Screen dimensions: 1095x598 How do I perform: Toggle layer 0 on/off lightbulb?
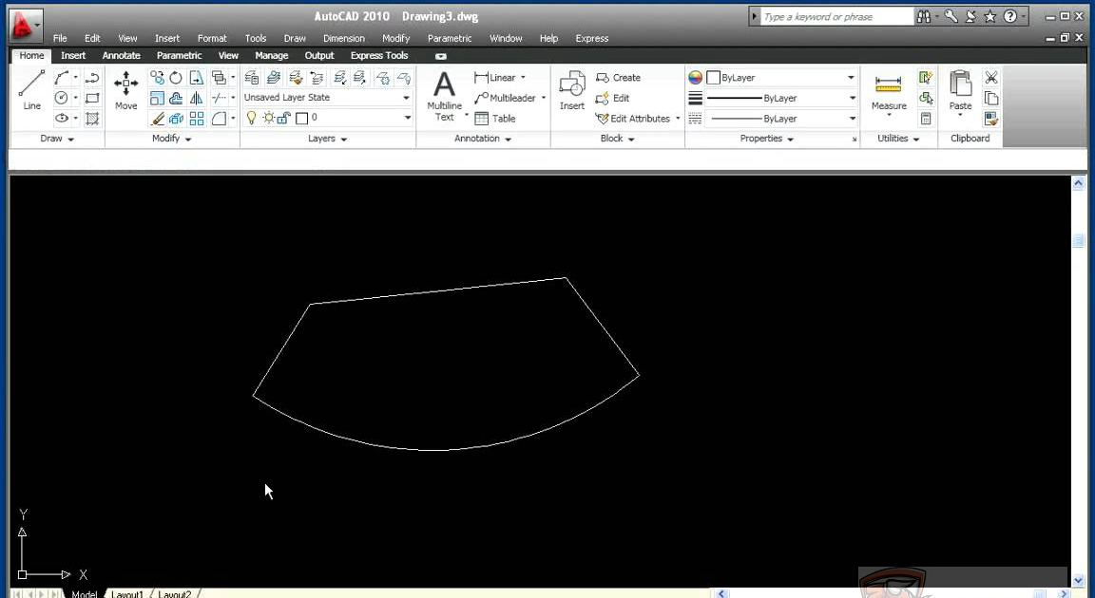click(251, 118)
